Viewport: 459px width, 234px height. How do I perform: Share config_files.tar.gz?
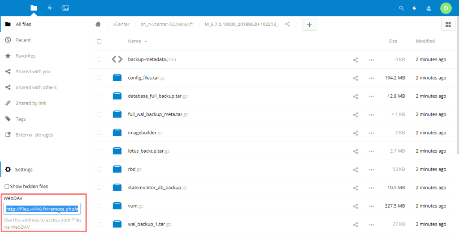(355, 78)
